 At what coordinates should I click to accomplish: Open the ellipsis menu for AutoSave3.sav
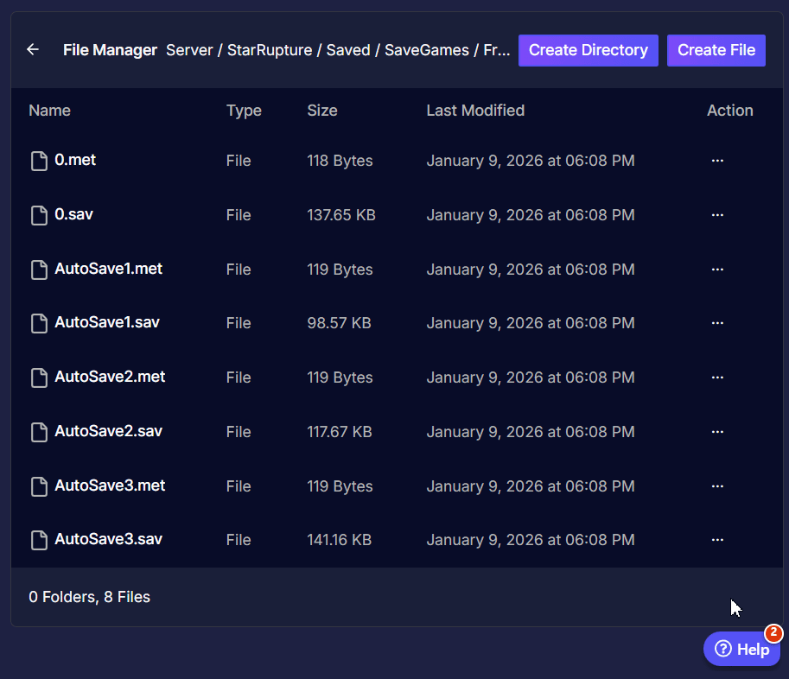pos(716,540)
